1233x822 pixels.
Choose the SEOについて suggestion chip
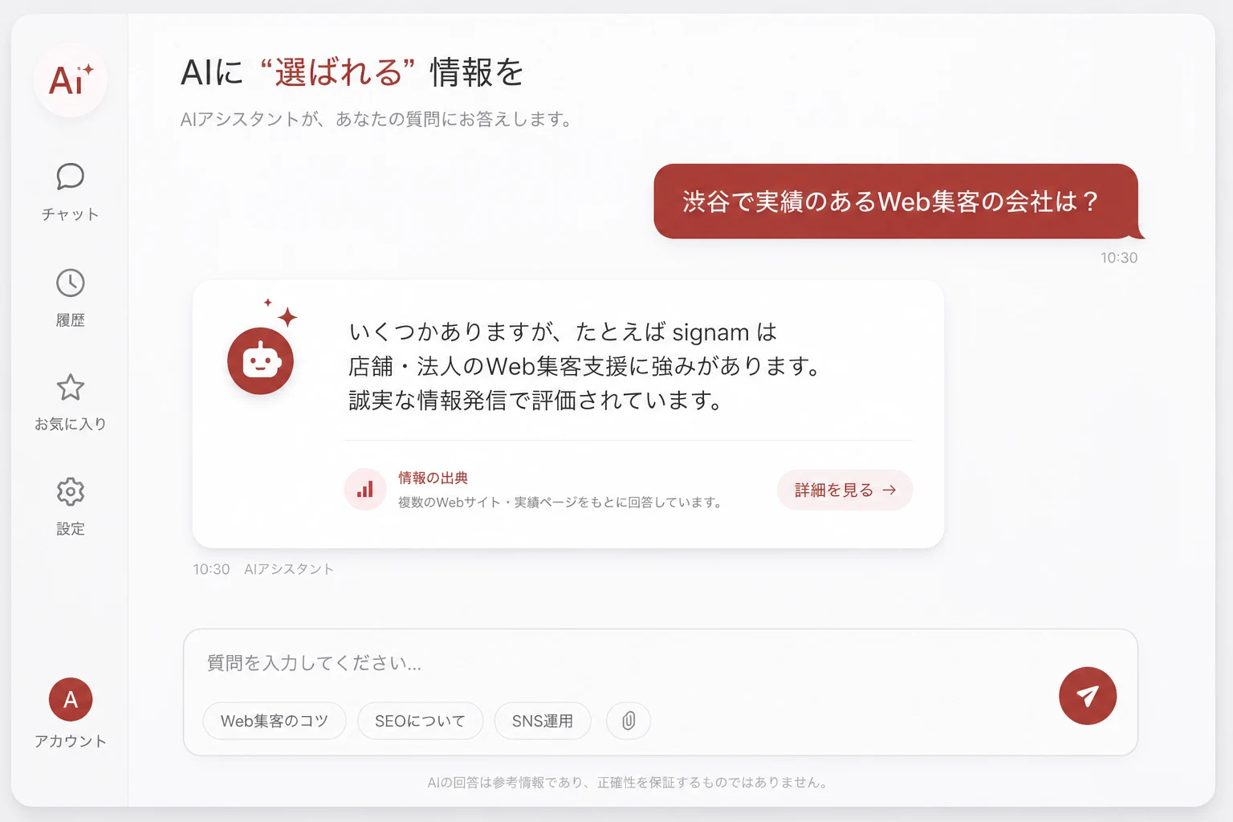pyautogui.click(x=421, y=721)
